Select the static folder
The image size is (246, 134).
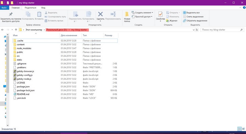pyautogui.click(x=65, y=60)
